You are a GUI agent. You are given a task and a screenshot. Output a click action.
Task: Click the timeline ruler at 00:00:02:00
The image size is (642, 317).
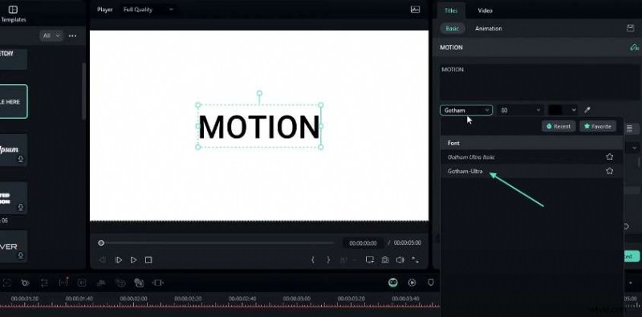pos(133,299)
